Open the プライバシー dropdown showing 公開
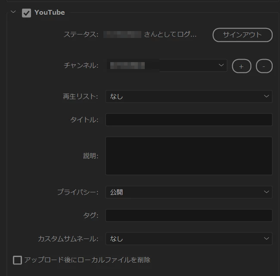Viewport: 280px width, 276px height. click(189, 192)
